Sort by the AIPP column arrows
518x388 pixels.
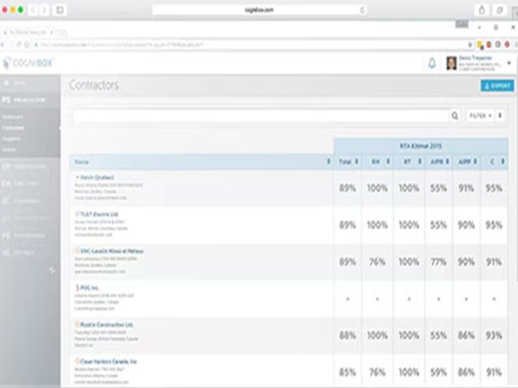click(475, 161)
